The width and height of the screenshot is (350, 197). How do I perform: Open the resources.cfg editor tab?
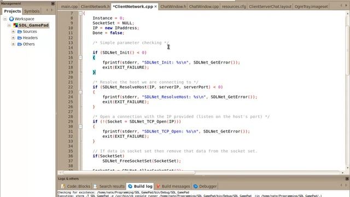click(234, 7)
